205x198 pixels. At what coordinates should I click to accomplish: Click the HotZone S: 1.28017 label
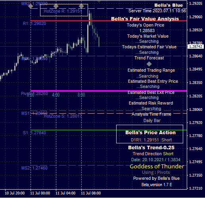pyautogui.click(x=63, y=116)
